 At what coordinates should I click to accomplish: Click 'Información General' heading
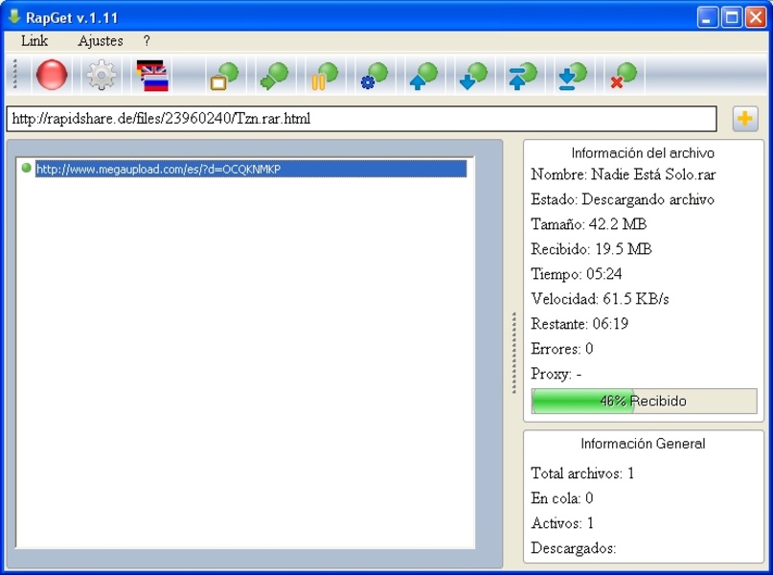pos(643,444)
